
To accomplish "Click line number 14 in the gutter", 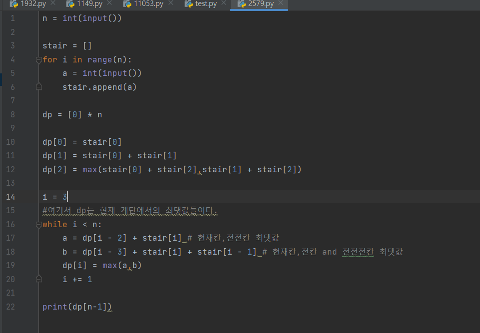I will pos(10,197).
